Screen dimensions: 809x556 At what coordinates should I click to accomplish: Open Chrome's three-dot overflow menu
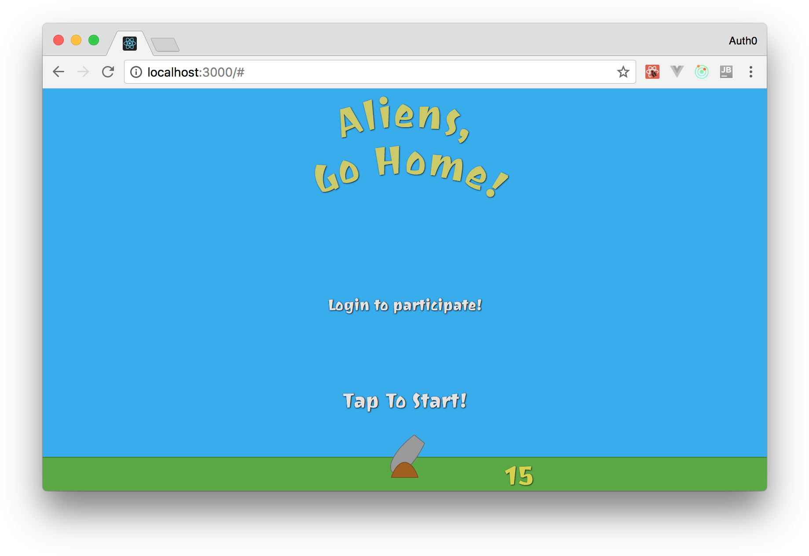(x=750, y=72)
